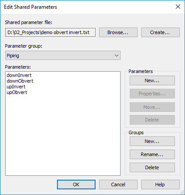Create a new group with Groups New button
This screenshot has width=185, height=195.
click(x=152, y=141)
